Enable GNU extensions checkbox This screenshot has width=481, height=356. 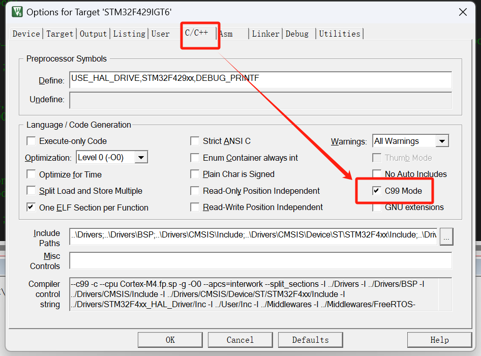pyautogui.click(x=377, y=207)
